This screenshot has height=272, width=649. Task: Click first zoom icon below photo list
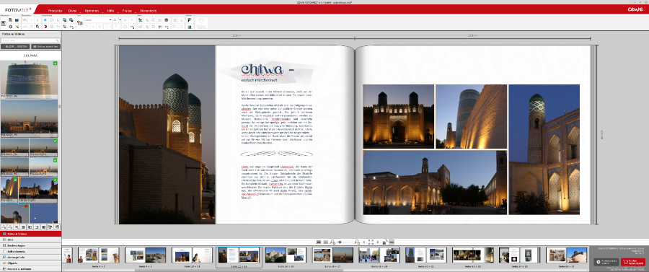(x=4, y=227)
